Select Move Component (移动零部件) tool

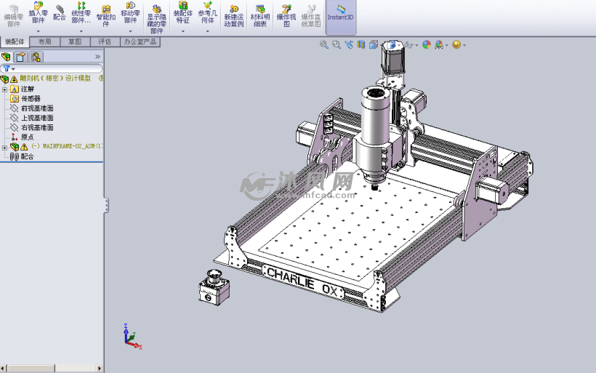click(x=130, y=12)
